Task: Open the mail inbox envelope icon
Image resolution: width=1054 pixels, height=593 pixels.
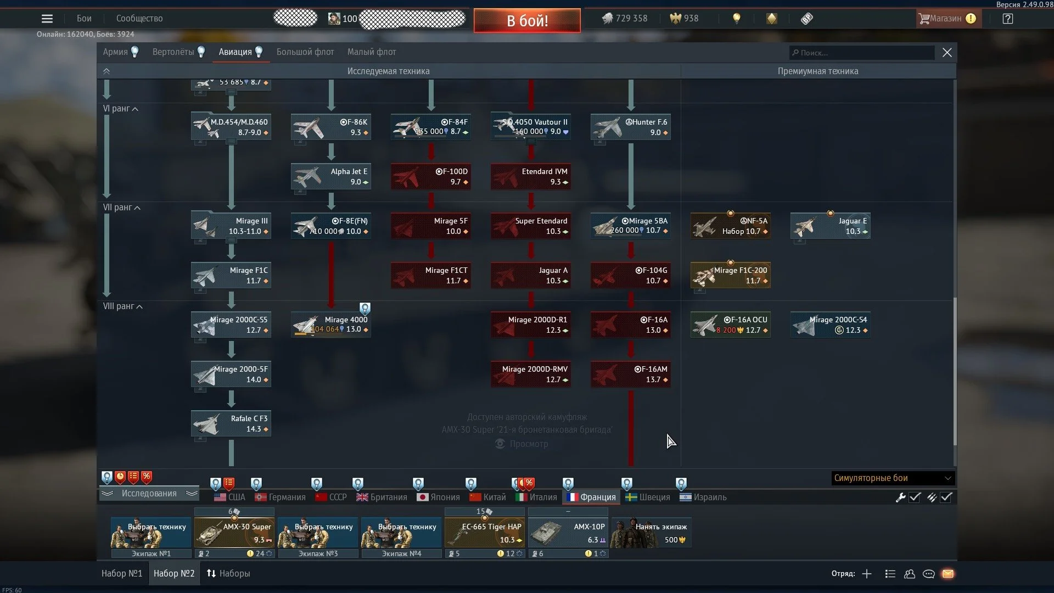Action: 948,574
